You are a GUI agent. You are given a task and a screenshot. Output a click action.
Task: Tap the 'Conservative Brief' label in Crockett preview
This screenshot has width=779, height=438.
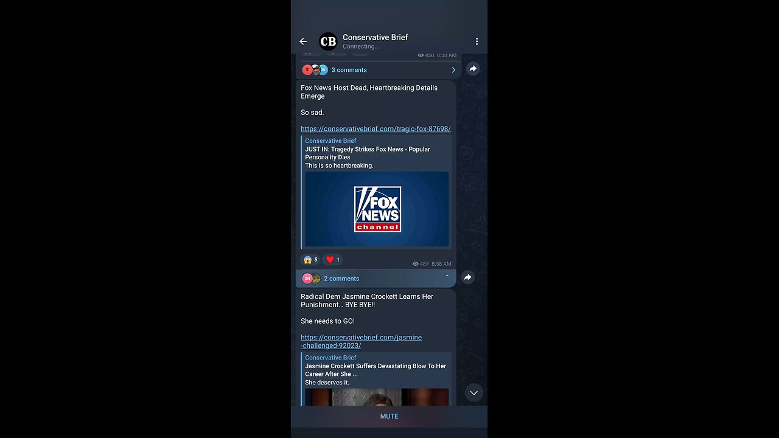click(330, 358)
